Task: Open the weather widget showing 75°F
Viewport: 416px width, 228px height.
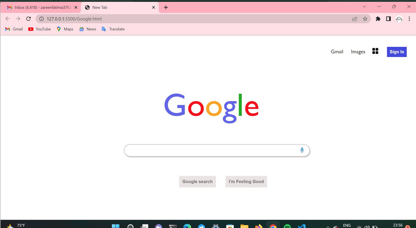Action: (15, 226)
